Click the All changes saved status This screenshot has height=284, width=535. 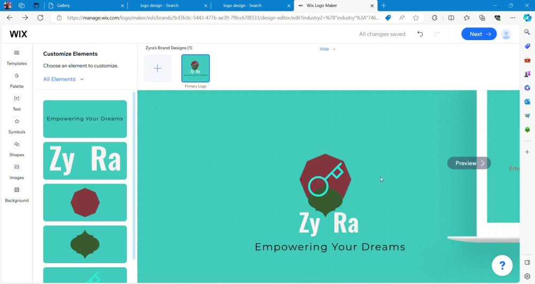382,34
